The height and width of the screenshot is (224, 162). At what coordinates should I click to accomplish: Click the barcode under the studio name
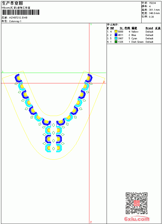(x=20, y=12)
